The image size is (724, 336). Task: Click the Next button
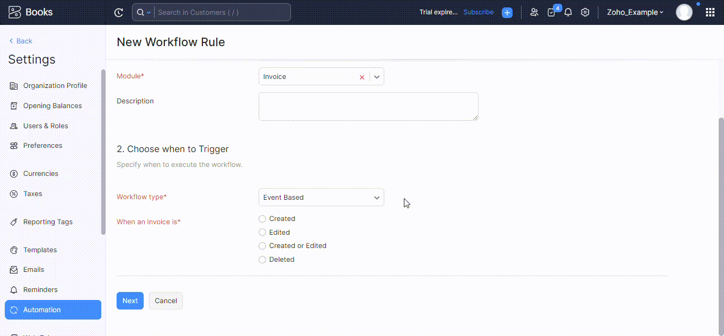pyautogui.click(x=130, y=300)
